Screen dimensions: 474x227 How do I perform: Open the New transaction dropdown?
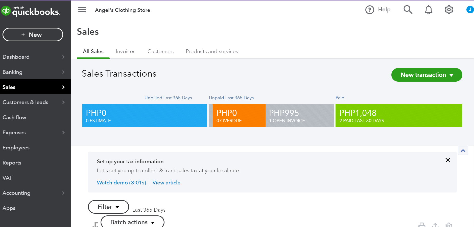click(x=427, y=75)
